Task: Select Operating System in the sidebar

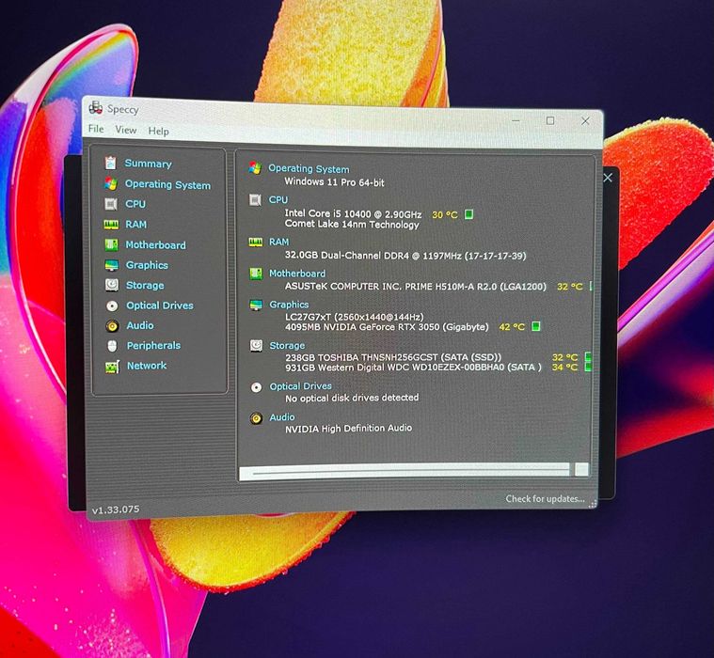Action: tap(167, 184)
